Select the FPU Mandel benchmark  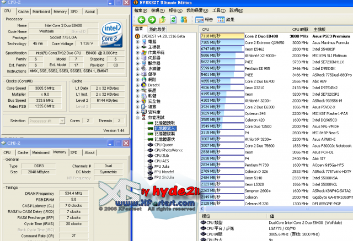click(164, 172)
